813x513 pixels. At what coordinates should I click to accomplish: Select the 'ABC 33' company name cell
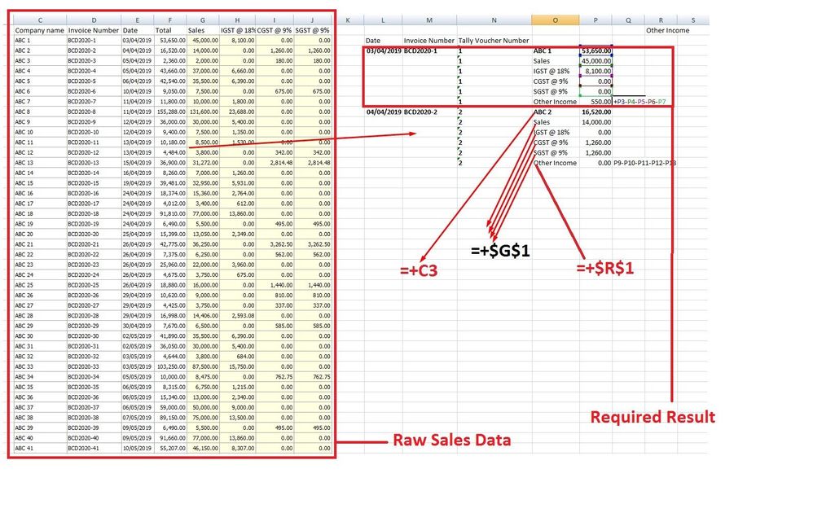[40, 366]
